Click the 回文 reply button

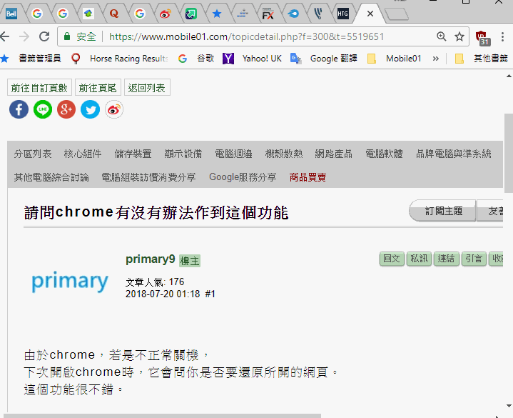click(x=392, y=259)
